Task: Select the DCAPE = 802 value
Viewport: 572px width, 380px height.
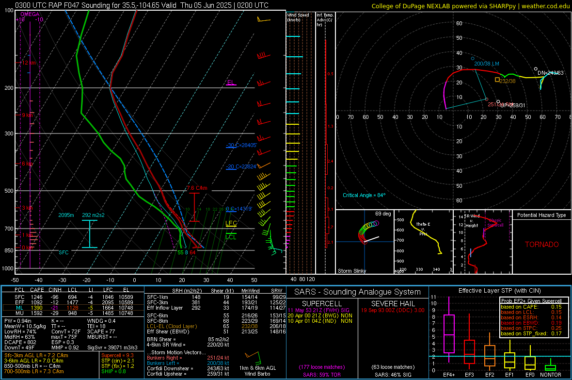Action: click(20, 342)
